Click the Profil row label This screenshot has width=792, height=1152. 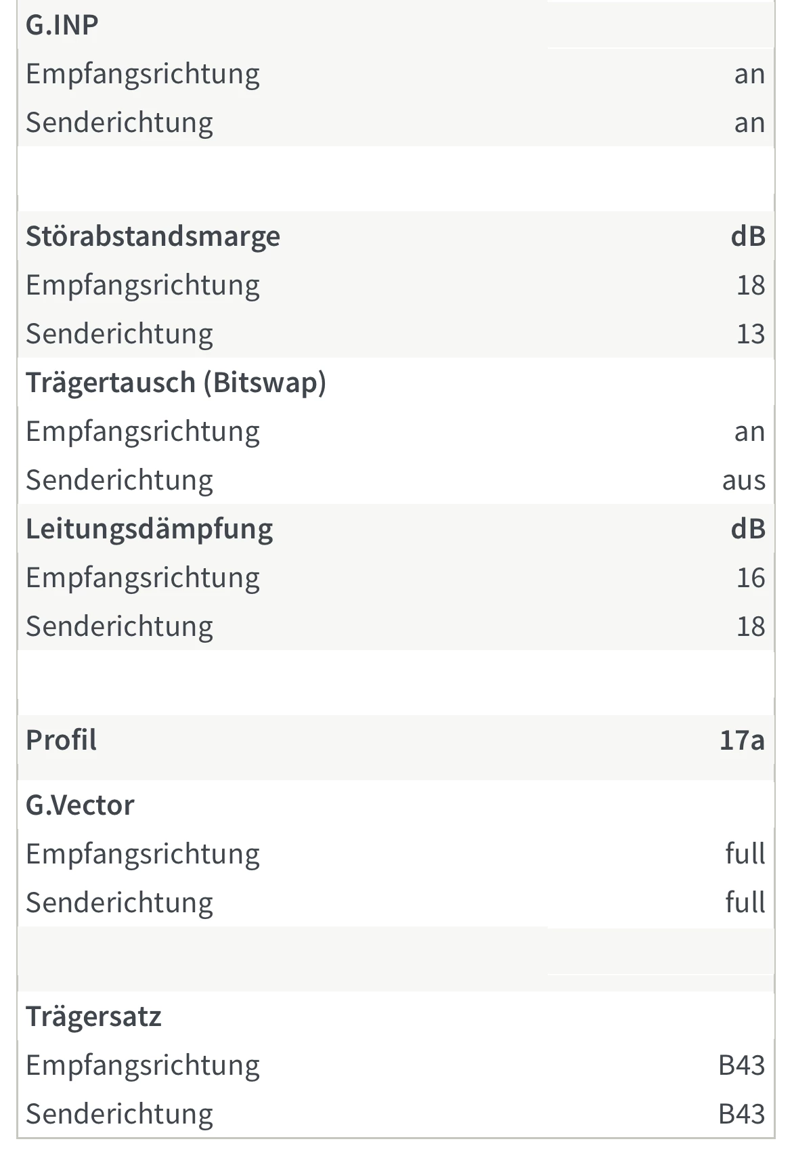tap(62, 740)
